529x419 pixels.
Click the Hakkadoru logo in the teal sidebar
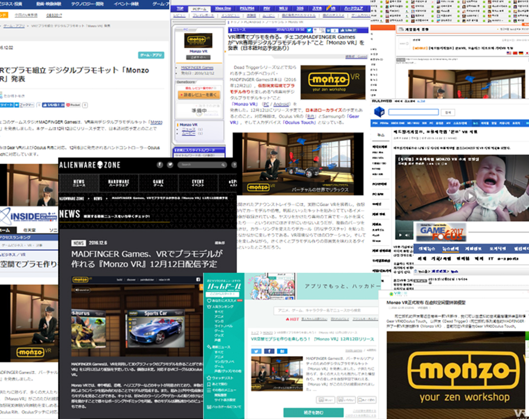(x=224, y=286)
